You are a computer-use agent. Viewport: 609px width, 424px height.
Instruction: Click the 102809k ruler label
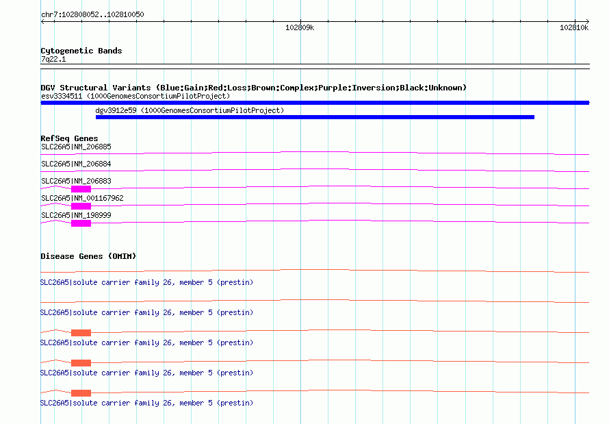pyautogui.click(x=300, y=27)
